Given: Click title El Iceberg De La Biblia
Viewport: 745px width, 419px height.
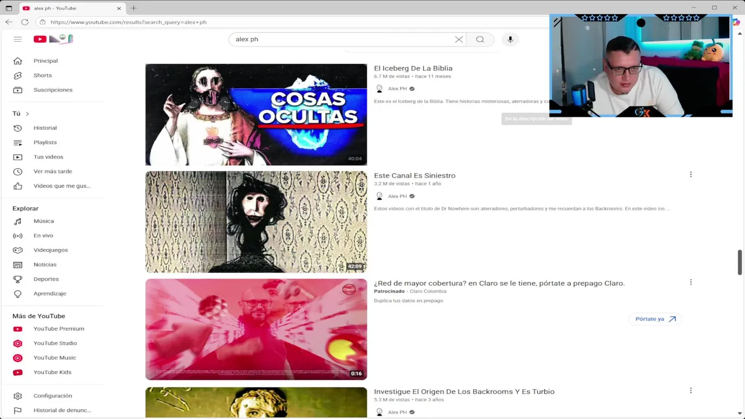Looking at the screenshot, I should tap(413, 68).
